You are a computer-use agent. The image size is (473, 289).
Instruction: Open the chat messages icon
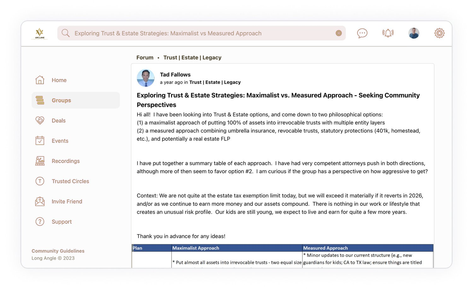[362, 33]
